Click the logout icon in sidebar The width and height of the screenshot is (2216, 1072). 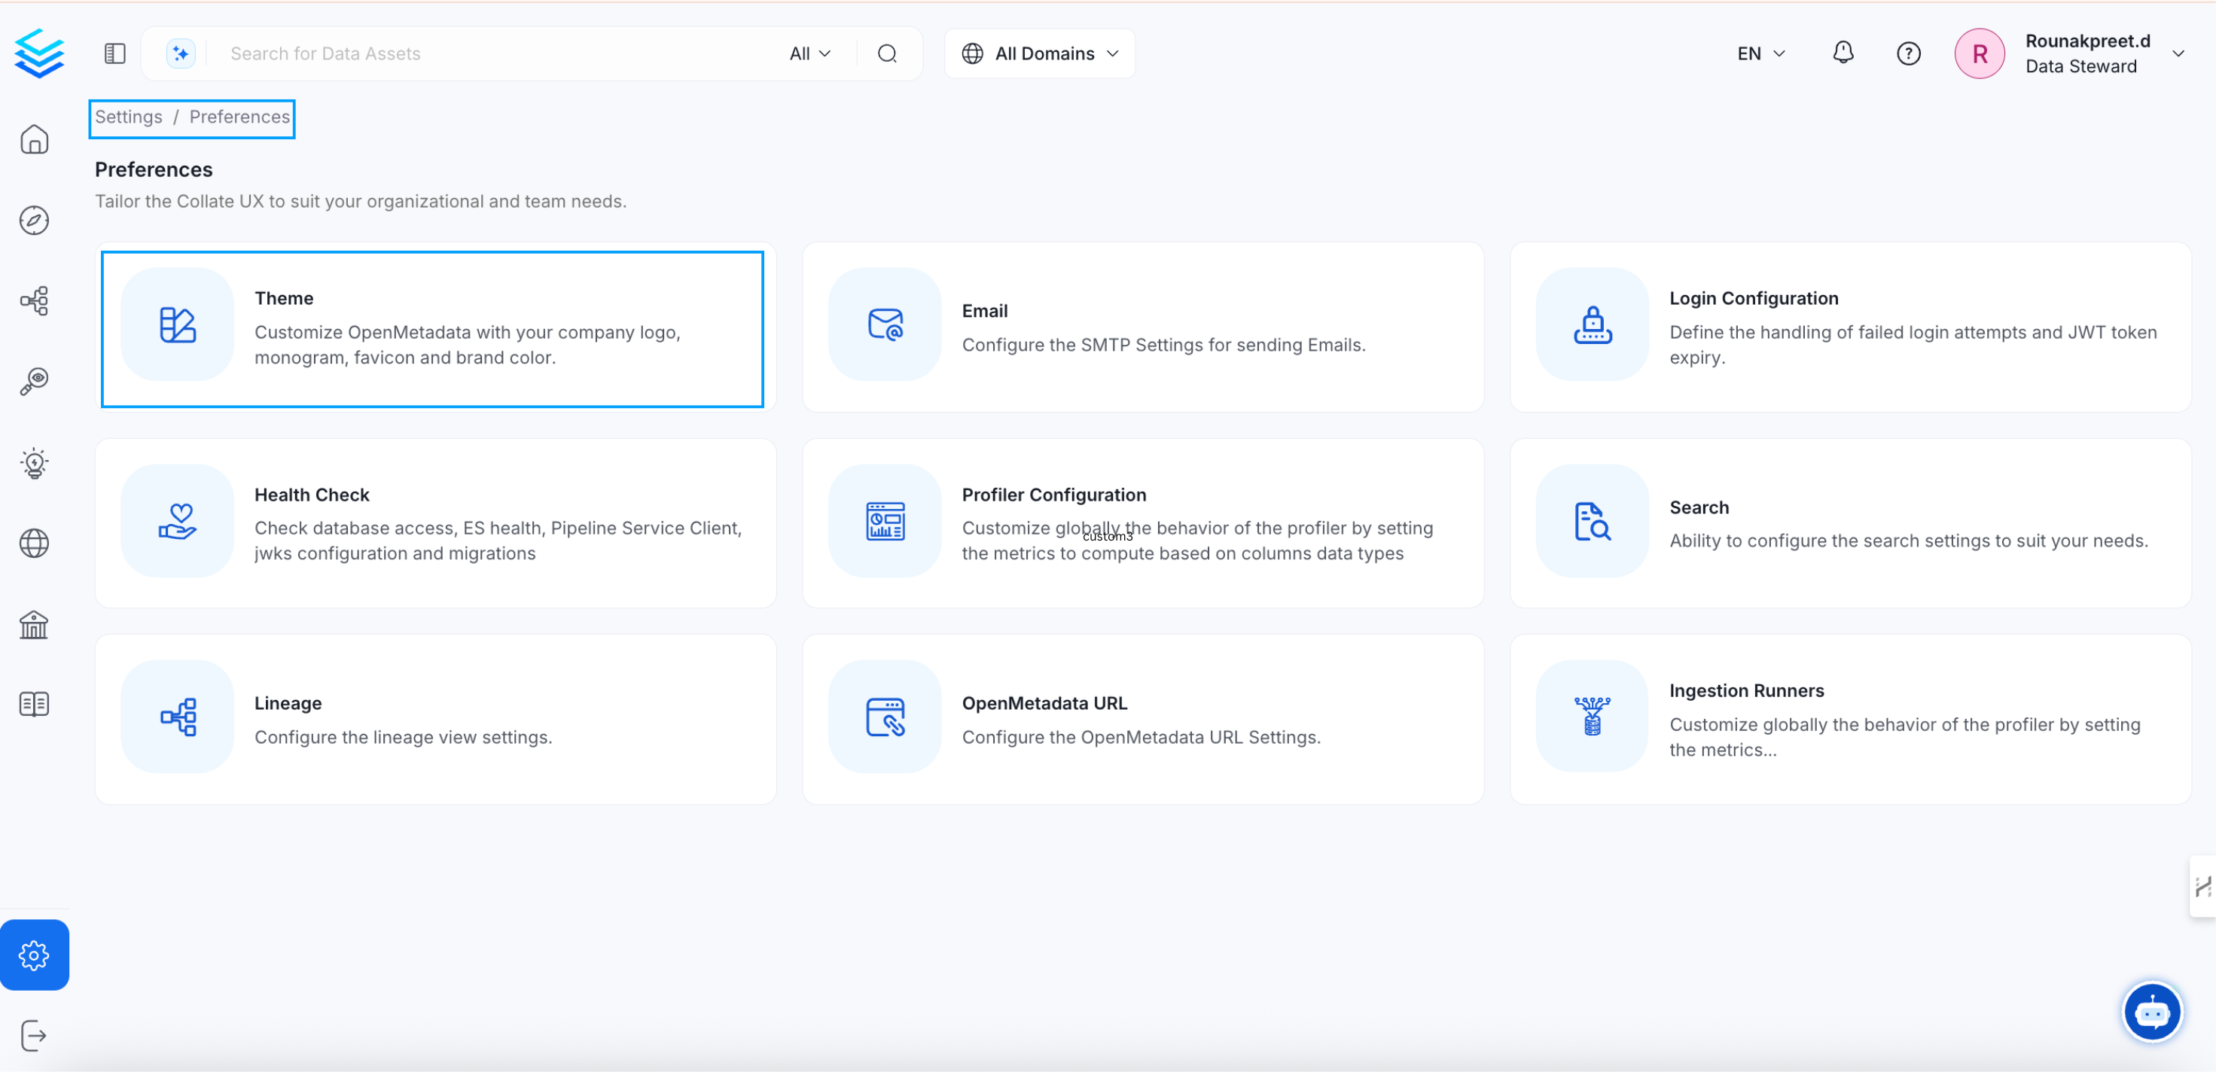coord(35,1035)
